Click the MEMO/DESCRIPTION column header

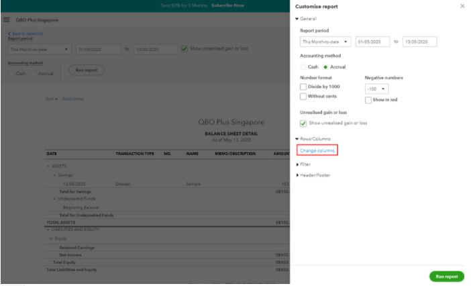(235, 154)
